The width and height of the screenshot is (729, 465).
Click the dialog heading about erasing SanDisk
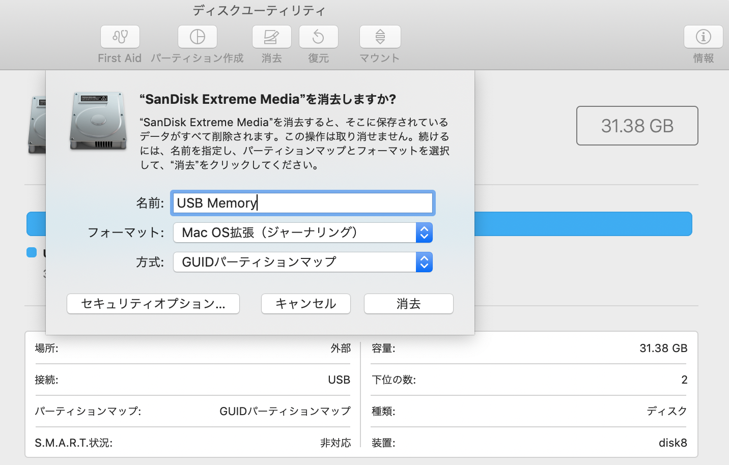[x=268, y=99]
